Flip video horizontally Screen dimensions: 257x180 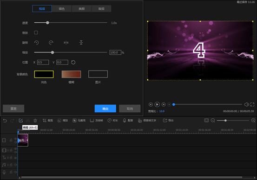coord(66,43)
